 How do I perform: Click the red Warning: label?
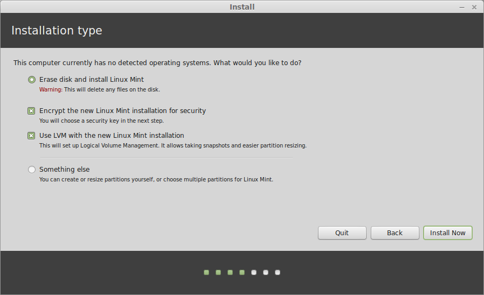51,90
